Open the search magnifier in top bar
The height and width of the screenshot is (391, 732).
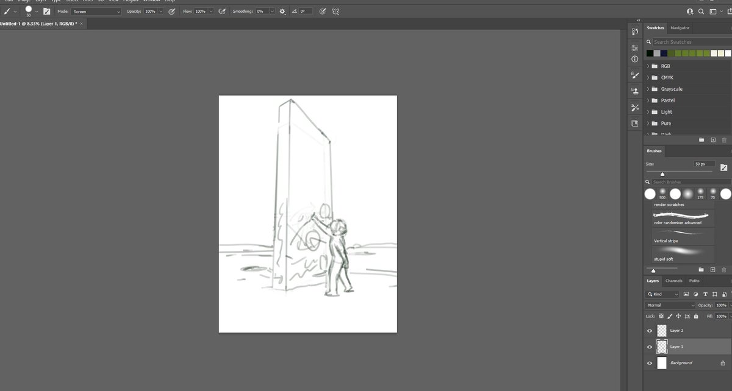(x=701, y=11)
